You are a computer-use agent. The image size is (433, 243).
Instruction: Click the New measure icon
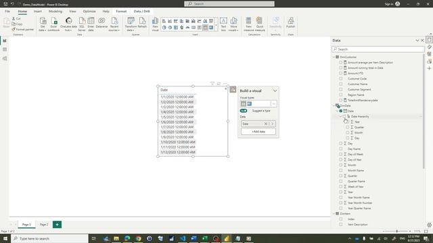tap(248, 24)
